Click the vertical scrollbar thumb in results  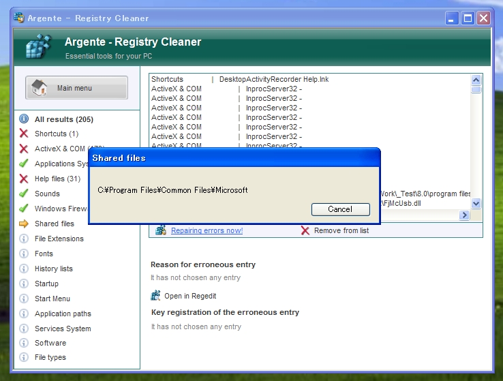tap(476, 89)
